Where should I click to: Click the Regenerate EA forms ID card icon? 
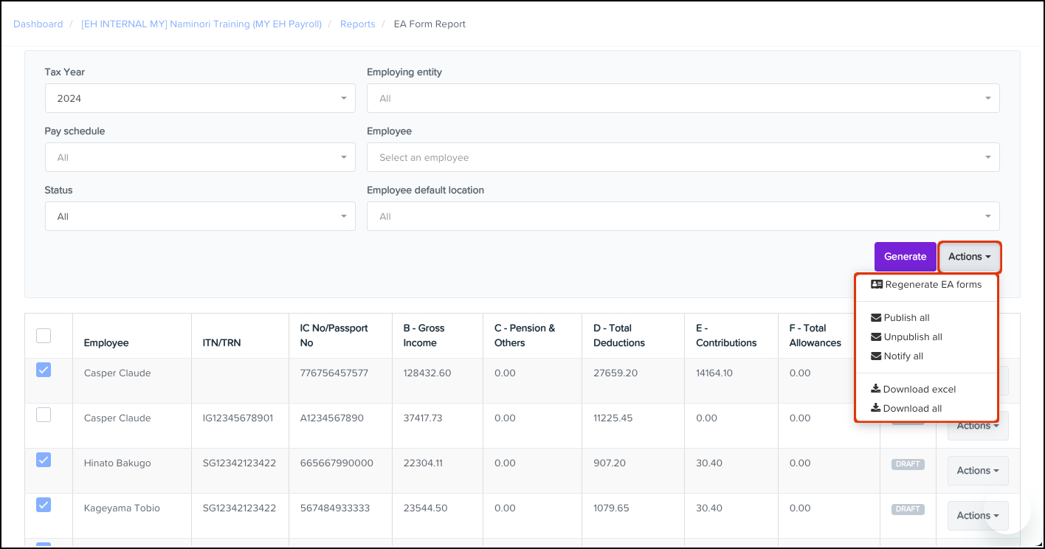(x=877, y=285)
